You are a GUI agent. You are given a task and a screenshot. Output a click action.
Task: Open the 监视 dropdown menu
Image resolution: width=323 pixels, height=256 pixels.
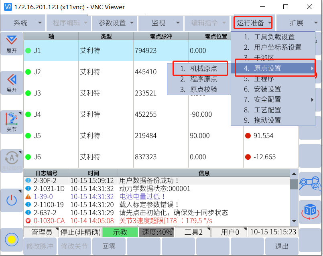[160, 23]
